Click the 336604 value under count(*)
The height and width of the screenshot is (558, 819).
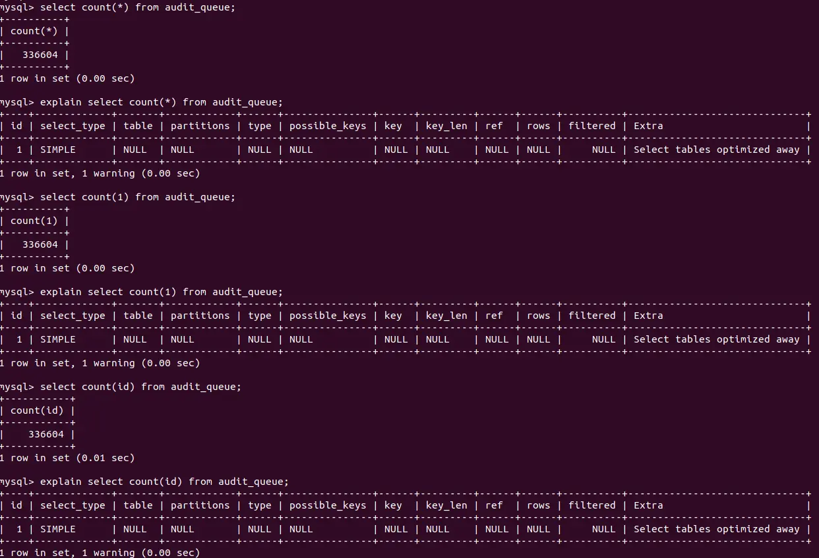coord(40,55)
